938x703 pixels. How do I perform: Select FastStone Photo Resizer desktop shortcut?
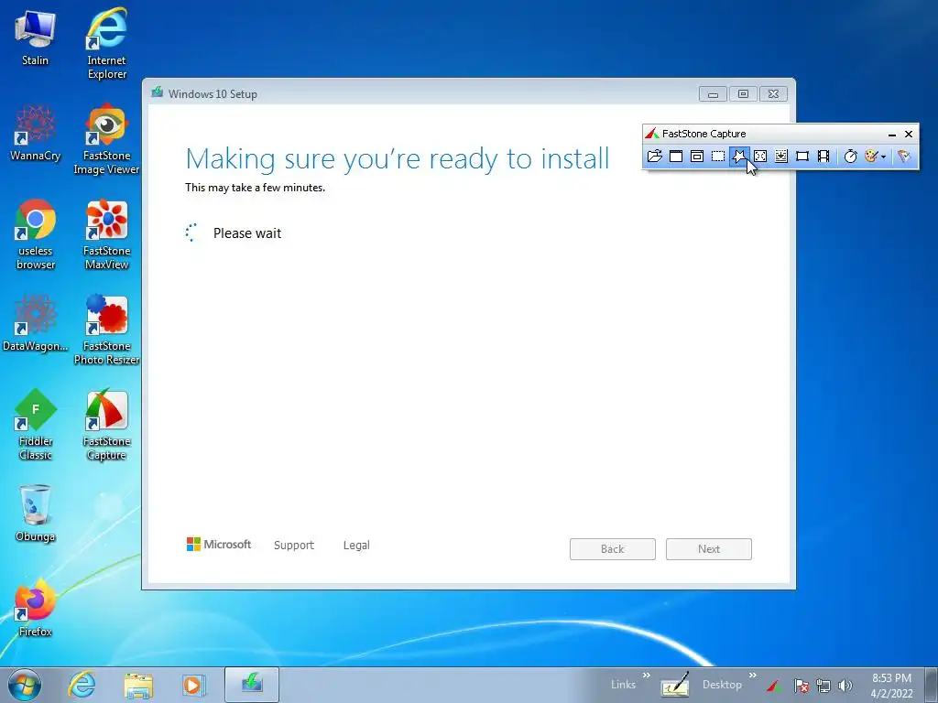(x=106, y=330)
